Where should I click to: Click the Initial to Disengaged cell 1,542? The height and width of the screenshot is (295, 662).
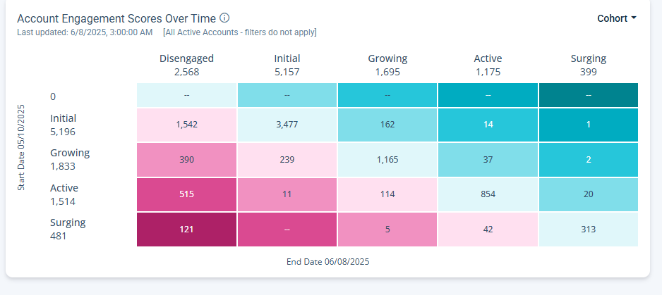coord(186,125)
